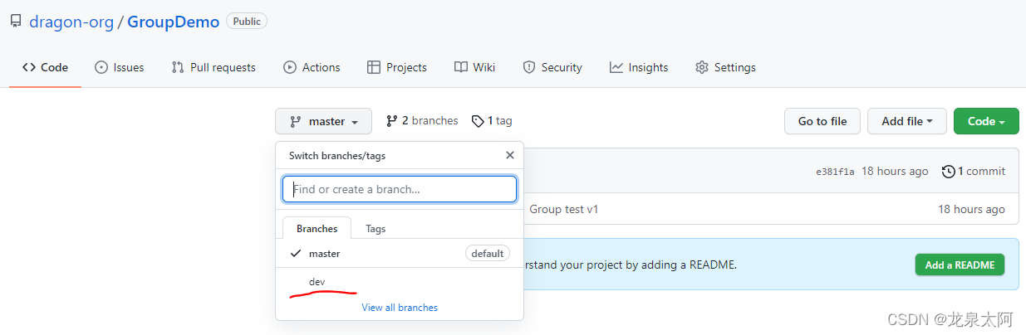Expand the master branch dropdown
Image resolution: width=1026 pixels, height=335 pixels.
(x=324, y=121)
